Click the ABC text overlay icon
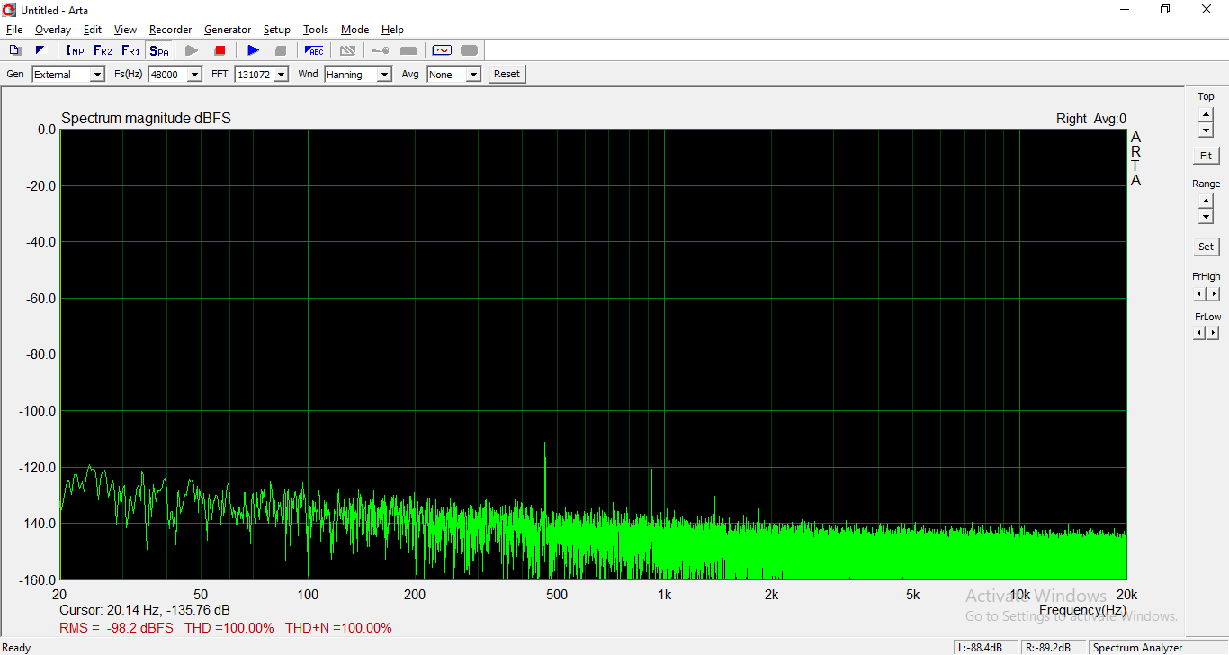The height and width of the screenshot is (655, 1229). click(x=314, y=50)
